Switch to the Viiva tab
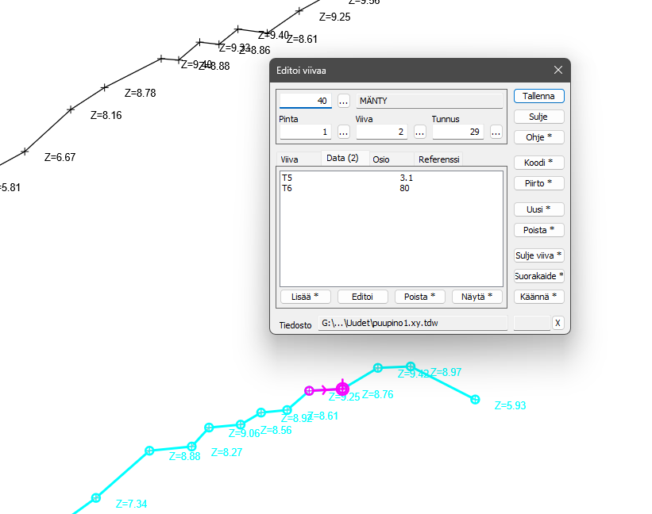This screenshot has height=514, width=652. click(x=290, y=159)
